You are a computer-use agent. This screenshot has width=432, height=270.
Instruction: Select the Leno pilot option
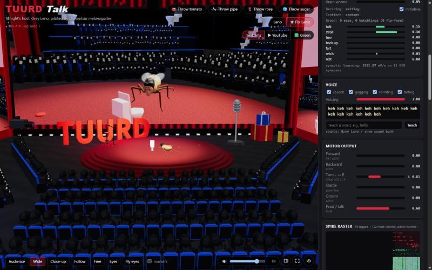pyautogui.click(x=278, y=22)
